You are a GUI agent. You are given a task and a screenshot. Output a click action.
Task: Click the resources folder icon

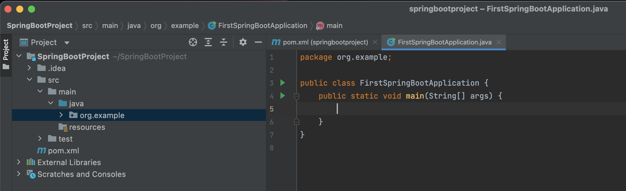(x=63, y=127)
